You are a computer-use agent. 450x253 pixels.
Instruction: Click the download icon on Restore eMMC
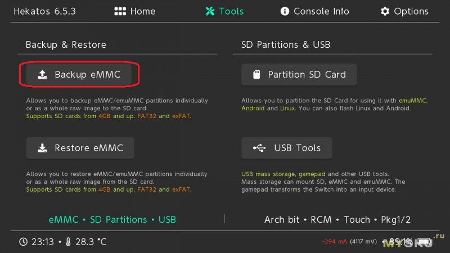click(42, 148)
